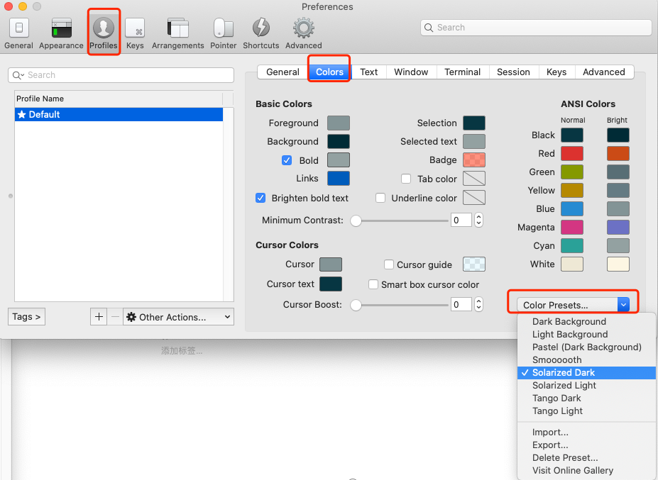Open the Pointer preferences pane
This screenshot has width=658, height=480.
224,33
